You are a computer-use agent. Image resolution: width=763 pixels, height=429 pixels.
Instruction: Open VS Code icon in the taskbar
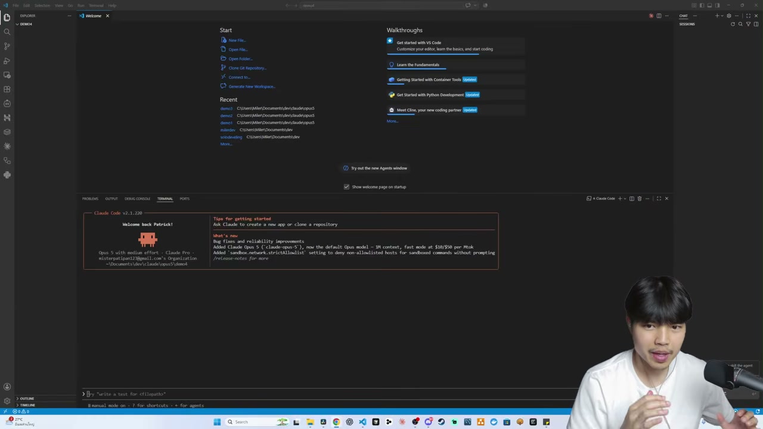click(x=362, y=422)
